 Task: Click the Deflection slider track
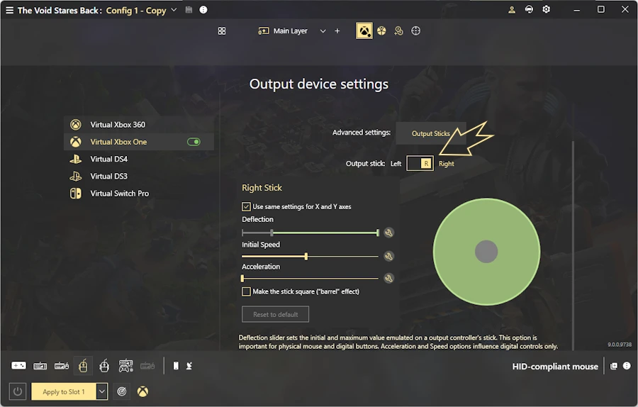tap(310, 233)
